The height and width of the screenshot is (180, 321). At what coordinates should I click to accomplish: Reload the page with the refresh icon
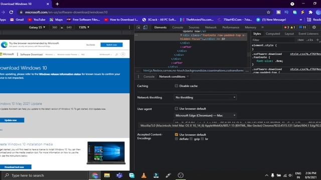click(x=11, y=12)
